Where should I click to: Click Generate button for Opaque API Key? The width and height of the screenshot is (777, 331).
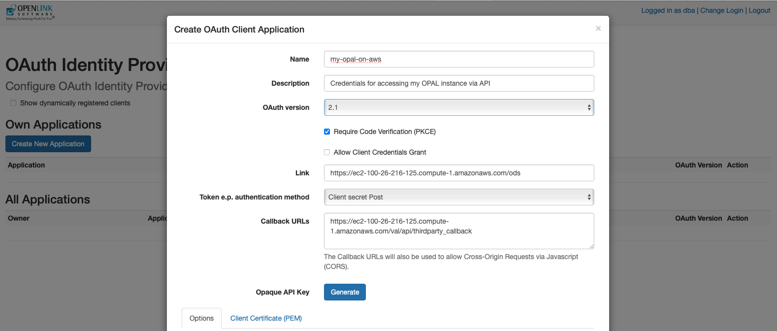(x=345, y=292)
